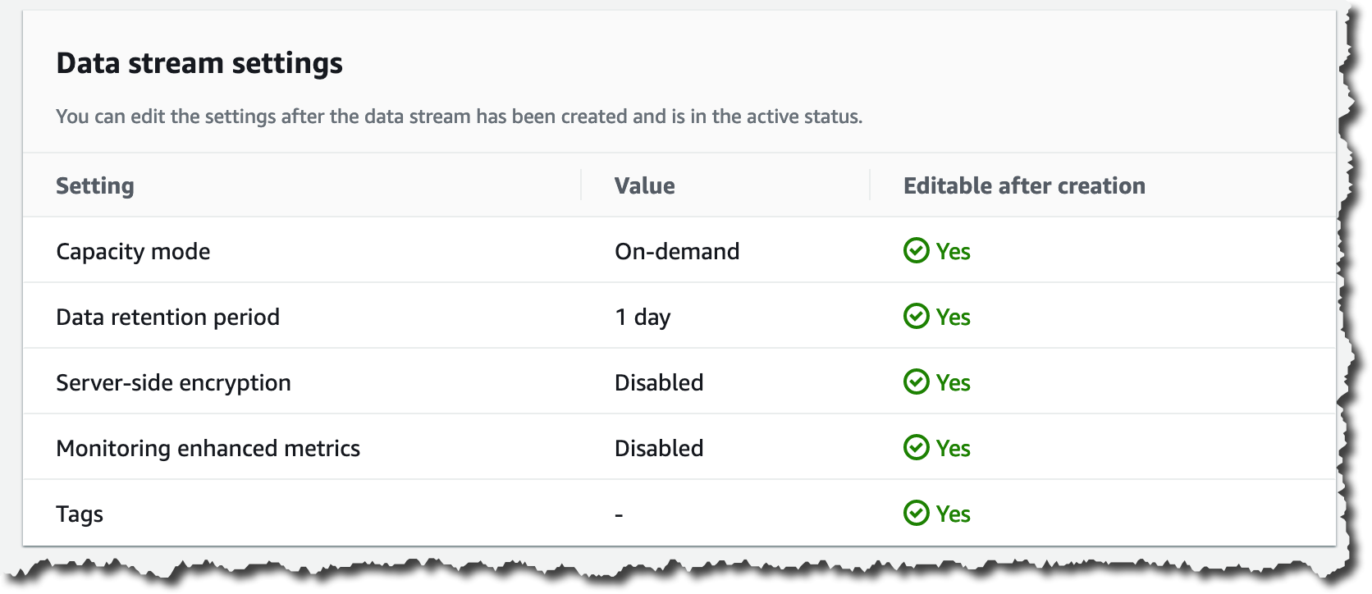The image size is (1372, 594).
Task: Click the green checkmark icon in Tags row
Action: [x=916, y=514]
